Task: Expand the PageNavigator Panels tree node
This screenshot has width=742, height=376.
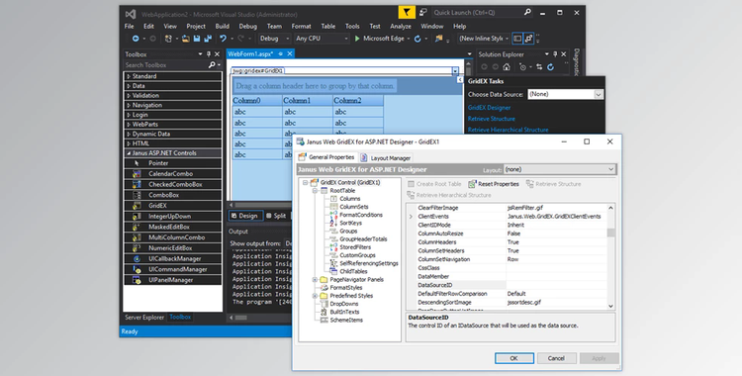Action: click(x=315, y=279)
